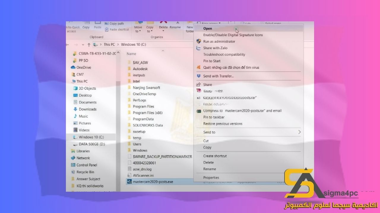The image size is (380, 213).
Task: Expand the Send to submenu arrow
Action: 299,132
